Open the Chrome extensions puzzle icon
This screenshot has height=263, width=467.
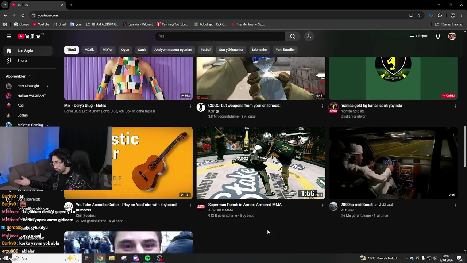(440, 15)
